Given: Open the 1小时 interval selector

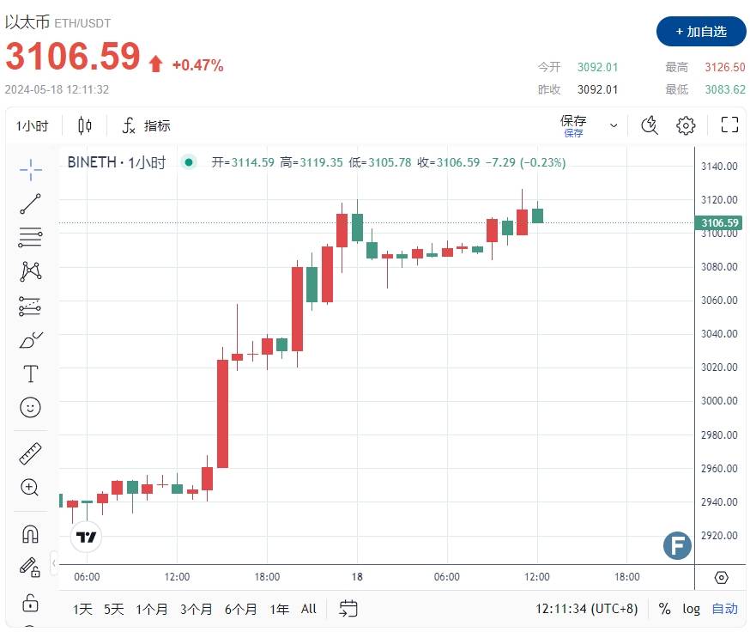Looking at the screenshot, I should click(x=33, y=125).
